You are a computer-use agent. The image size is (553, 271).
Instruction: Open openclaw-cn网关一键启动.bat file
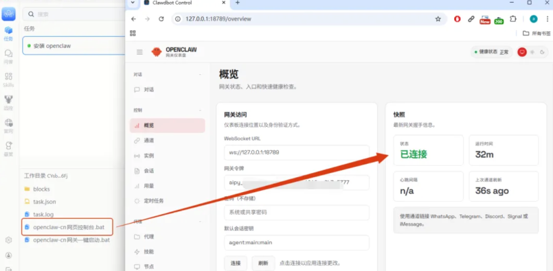tap(67, 240)
